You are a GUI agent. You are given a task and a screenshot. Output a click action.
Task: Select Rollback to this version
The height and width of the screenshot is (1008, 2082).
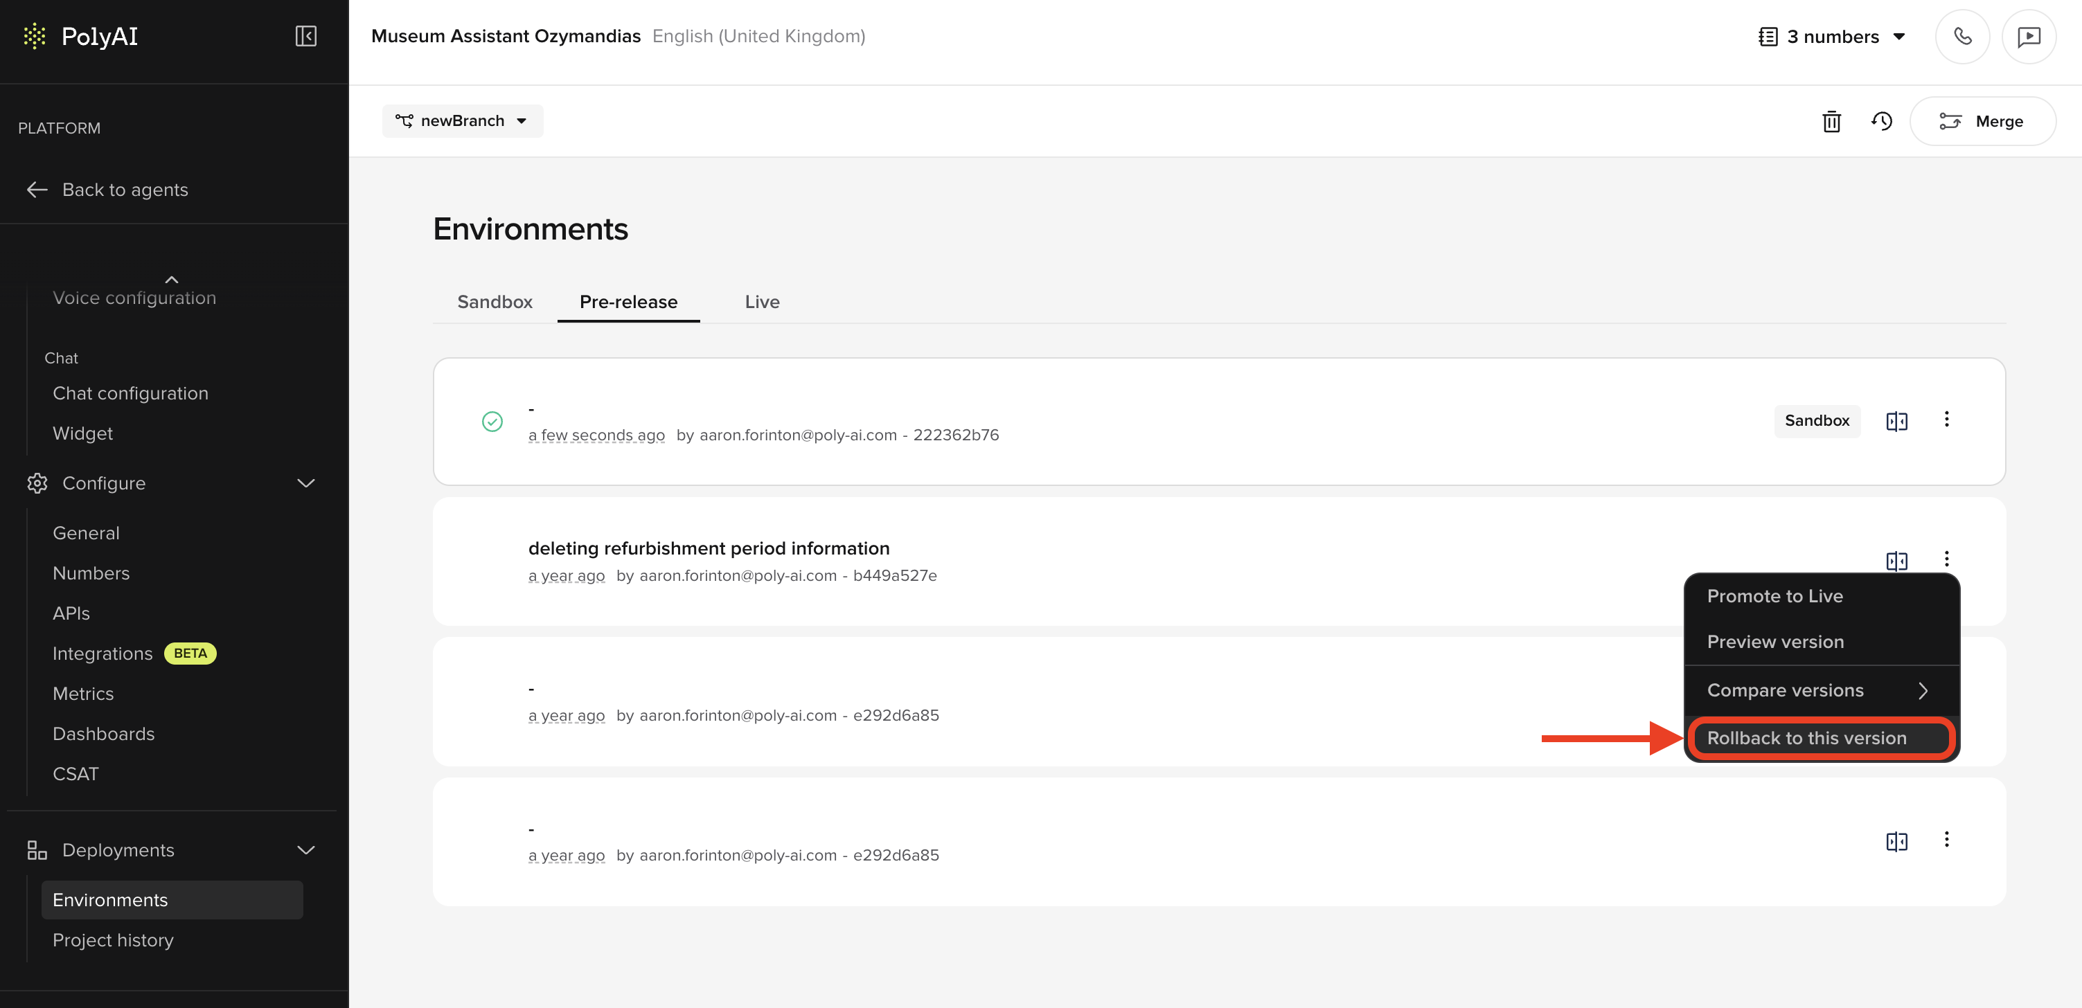click(x=1806, y=738)
